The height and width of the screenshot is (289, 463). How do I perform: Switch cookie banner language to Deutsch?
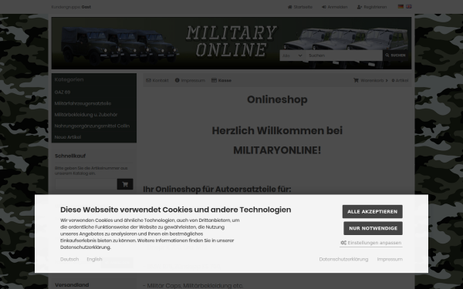(x=69, y=259)
